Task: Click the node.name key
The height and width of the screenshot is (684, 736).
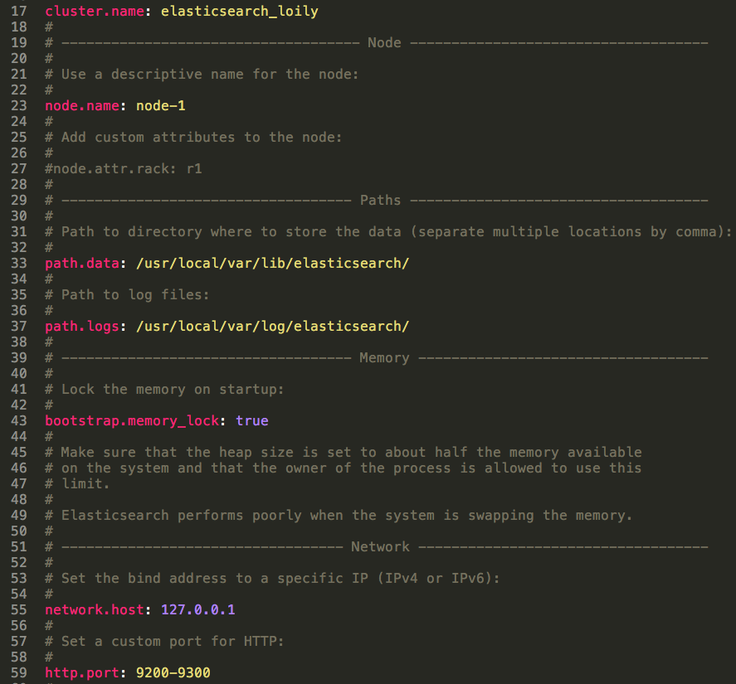Action: coord(82,105)
